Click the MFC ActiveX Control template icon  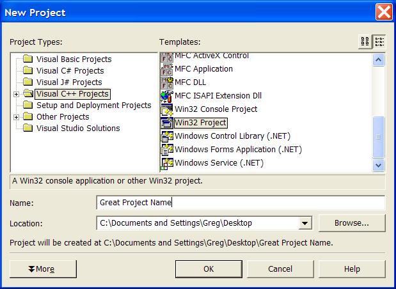(167, 58)
